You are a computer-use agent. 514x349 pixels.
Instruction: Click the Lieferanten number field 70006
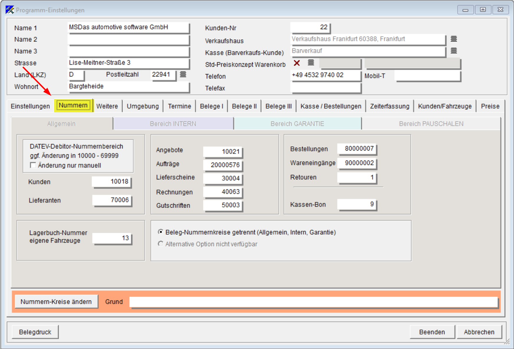click(x=112, y=200)
